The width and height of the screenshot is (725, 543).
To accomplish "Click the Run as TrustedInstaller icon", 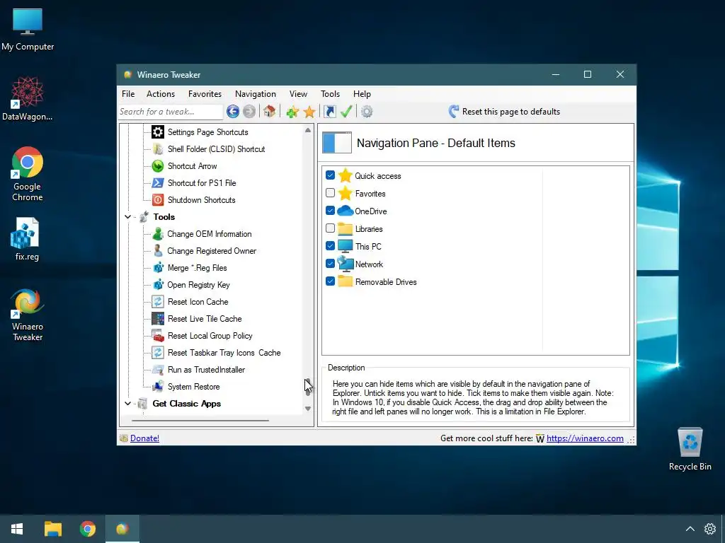I will (x=158, y=369).
